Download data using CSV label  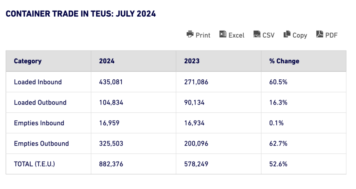tap(268, 35)
